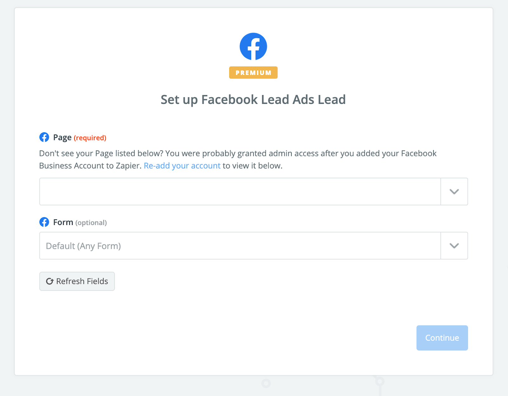Expand the Form dropdown chevron
Viewport: 508px width, 396px height.
[454, 246]
